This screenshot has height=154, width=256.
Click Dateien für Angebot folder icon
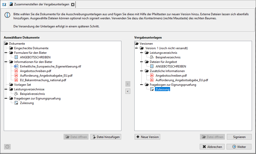147,62
